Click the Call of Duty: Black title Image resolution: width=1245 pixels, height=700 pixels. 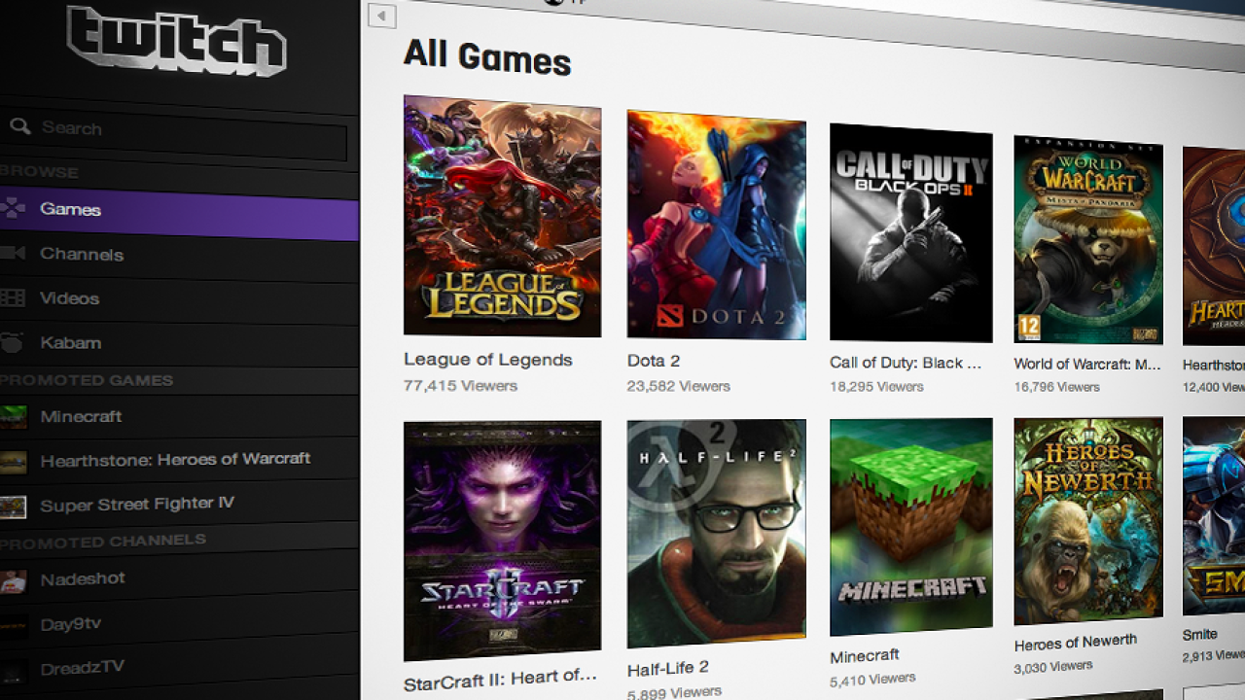pyautogui.click(x=907, y=363)
